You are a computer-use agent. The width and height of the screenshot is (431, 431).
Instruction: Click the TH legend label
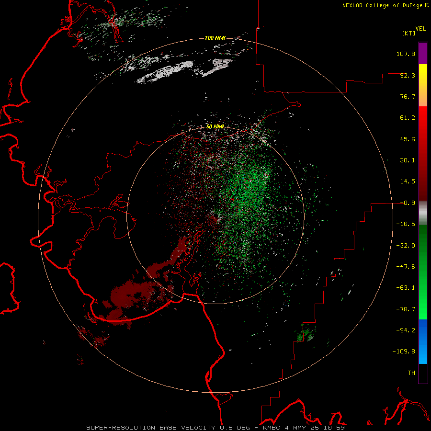(411, 373)
